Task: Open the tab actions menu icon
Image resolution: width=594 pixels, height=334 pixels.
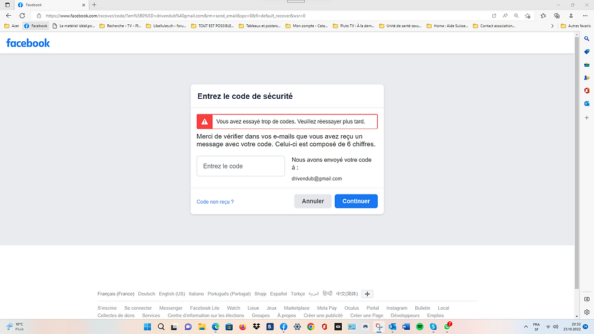Action: (7, 5)
